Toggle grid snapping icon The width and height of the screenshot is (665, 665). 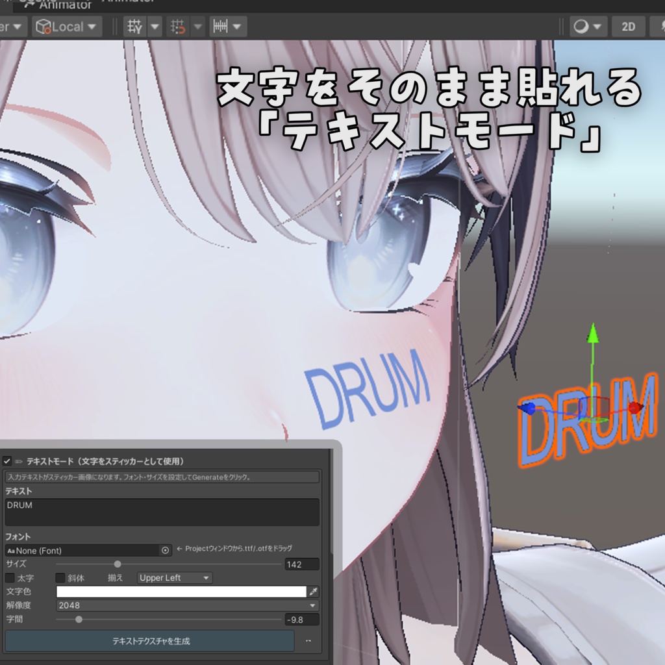point(178,27)
